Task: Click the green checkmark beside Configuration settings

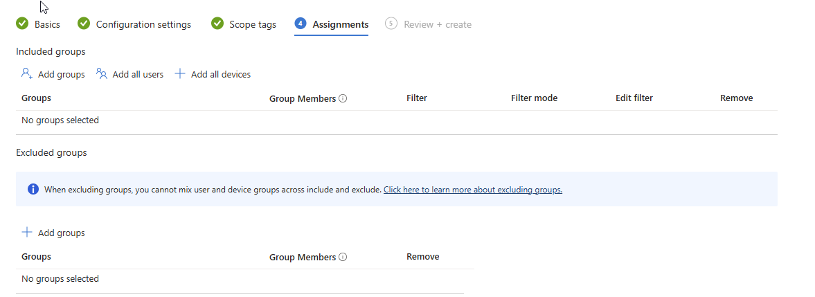Action: tap(84, 24)
